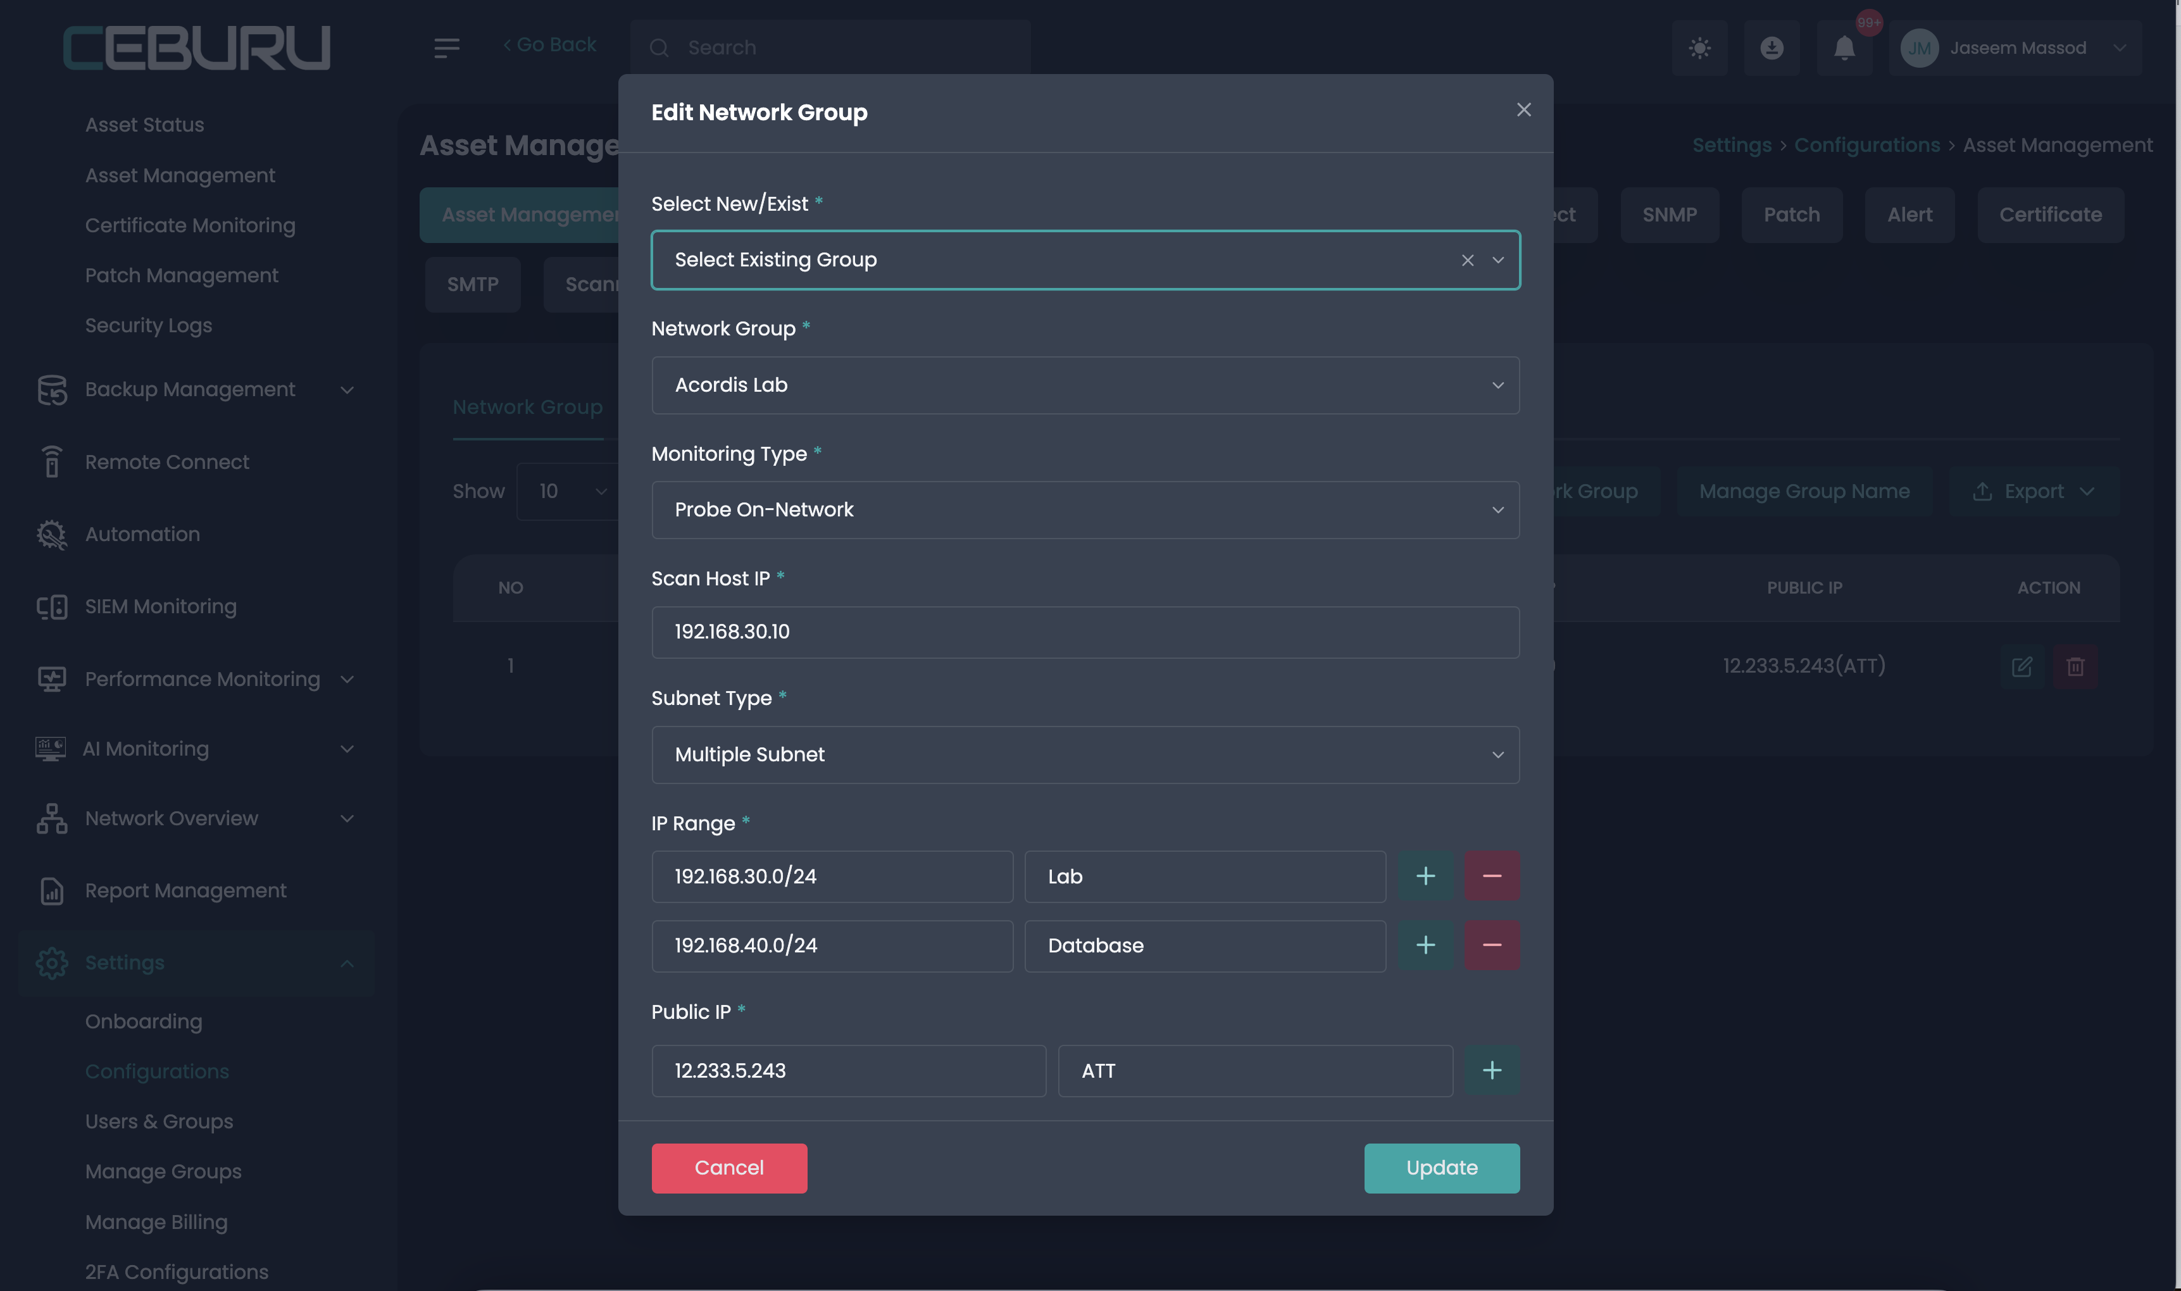
Task: Click the Scan Host IP field
Action: (1085, 632)
